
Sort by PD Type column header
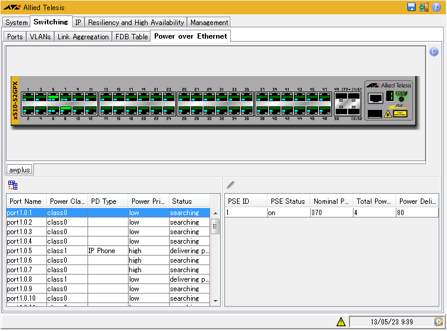click(108, 201)
